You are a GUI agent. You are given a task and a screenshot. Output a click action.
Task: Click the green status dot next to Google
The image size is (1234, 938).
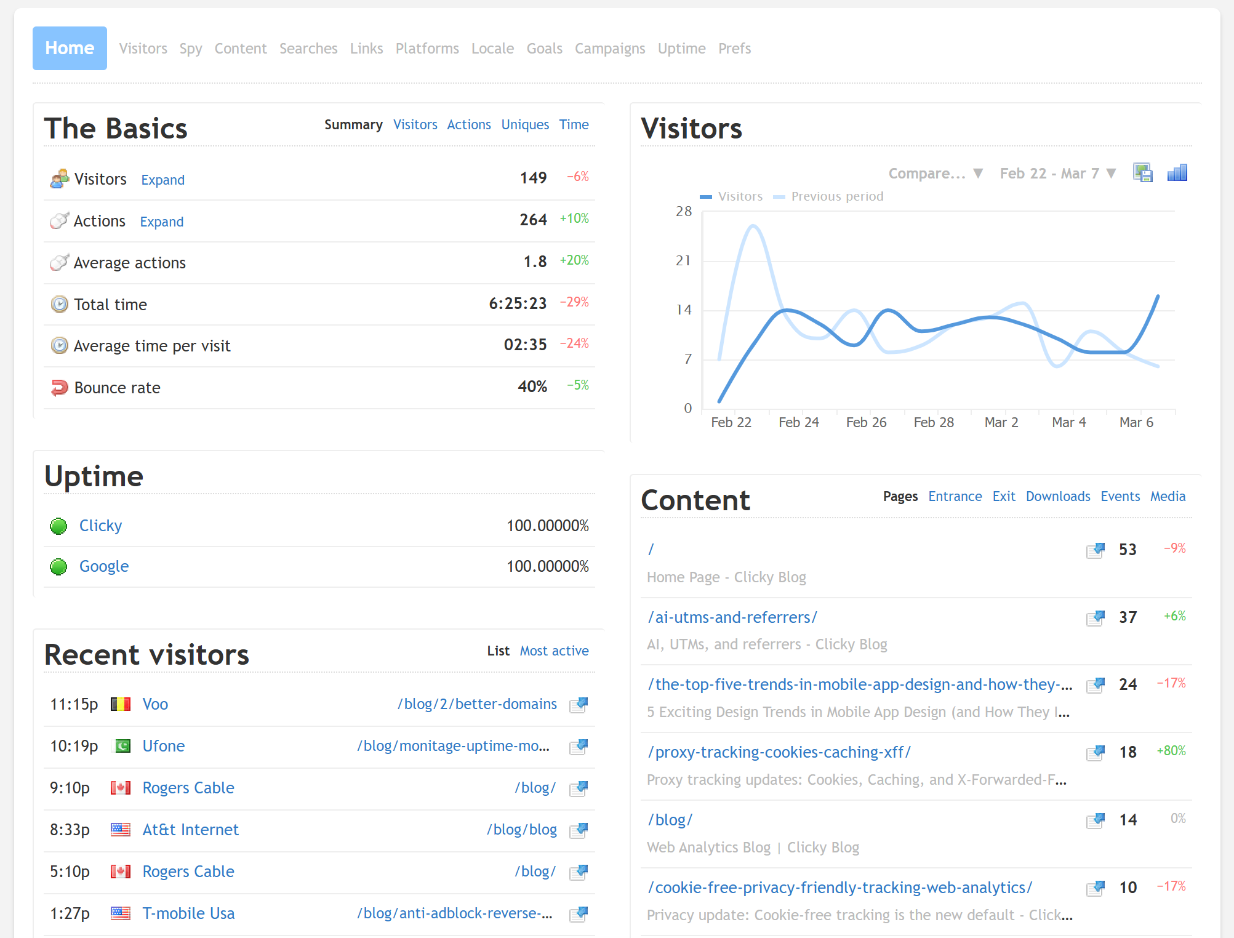[x=58, y=566]
